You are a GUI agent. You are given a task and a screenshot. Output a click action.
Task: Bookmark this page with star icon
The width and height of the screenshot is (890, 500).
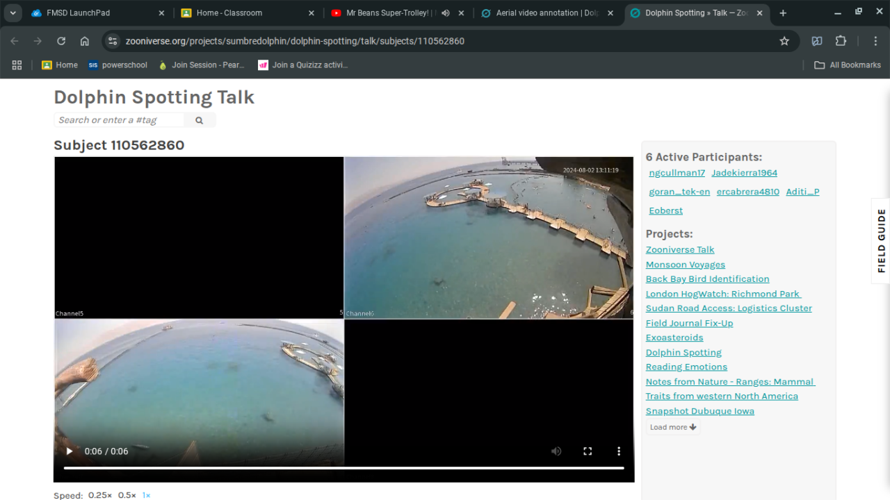click(784, 41)
